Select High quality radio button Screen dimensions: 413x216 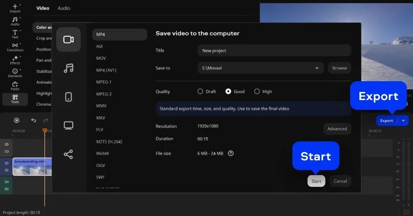[x=257, y=91]
